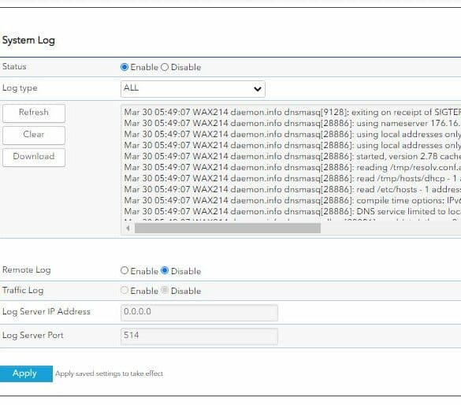Click log line 'DNS service limited to loc'

coord(292,211)
